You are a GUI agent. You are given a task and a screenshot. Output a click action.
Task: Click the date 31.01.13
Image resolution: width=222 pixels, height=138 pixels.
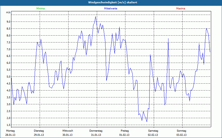96,135
